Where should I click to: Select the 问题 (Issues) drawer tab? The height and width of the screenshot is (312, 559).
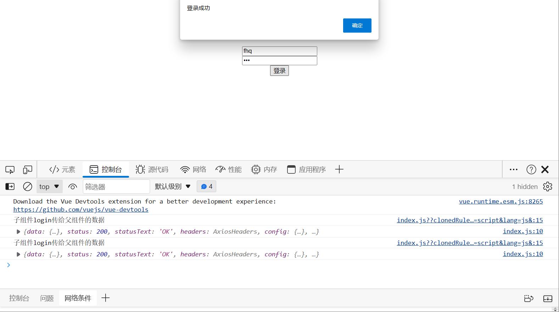pyautogui.click(x=47, y=298)
